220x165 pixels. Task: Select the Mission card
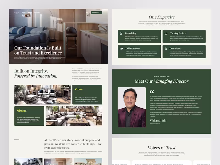pos(29,116)
